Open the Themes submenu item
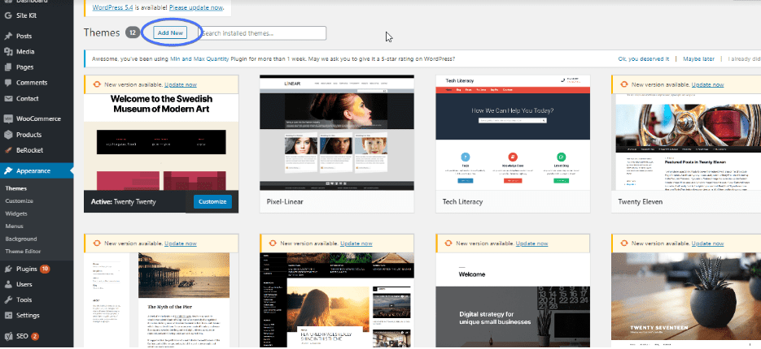Screen dimensions: 761x349 click(x=16, y=189)
